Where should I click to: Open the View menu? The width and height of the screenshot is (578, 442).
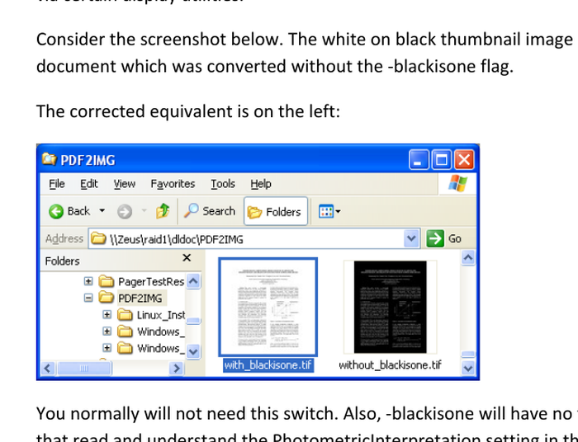click(124, 184)
